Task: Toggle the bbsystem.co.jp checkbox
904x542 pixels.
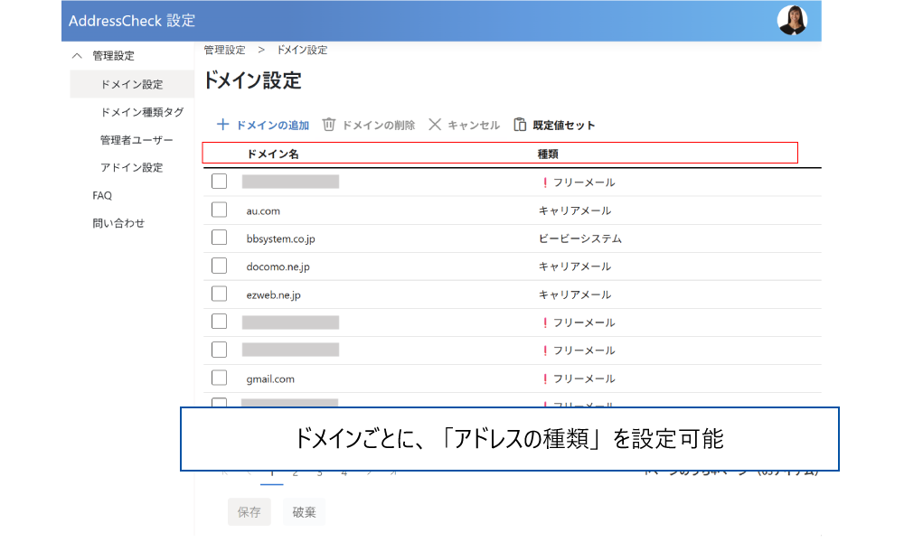Action: (x=219, y=238)
